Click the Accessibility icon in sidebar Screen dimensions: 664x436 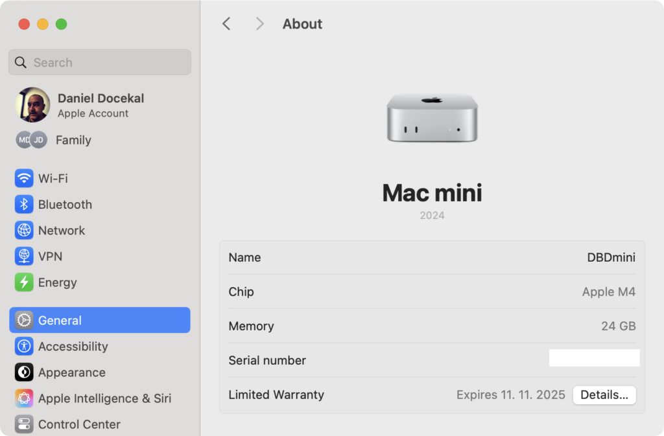pos(24,347)
